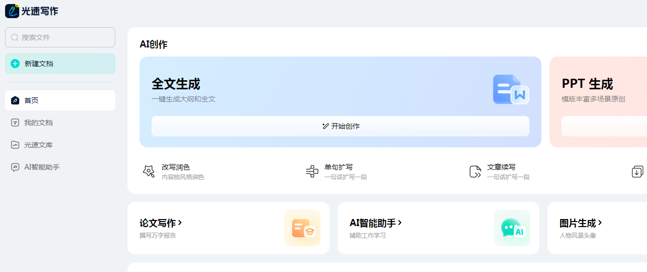
Task: Click the 改写润色 pen star icon
Action: coord(149,172)
